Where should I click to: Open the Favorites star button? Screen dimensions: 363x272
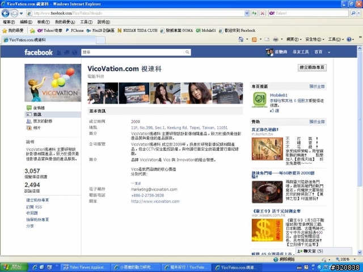(12, 30)
